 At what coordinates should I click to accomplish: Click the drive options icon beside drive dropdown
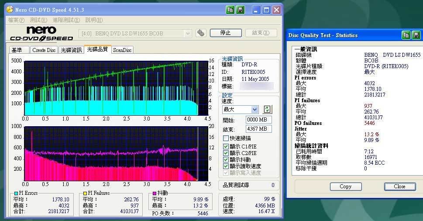coord(200,33)
